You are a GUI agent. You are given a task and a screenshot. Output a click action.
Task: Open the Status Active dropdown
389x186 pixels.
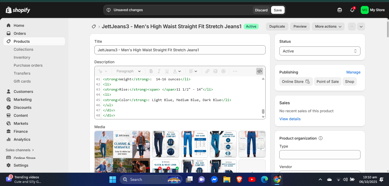tap(320, 51)
